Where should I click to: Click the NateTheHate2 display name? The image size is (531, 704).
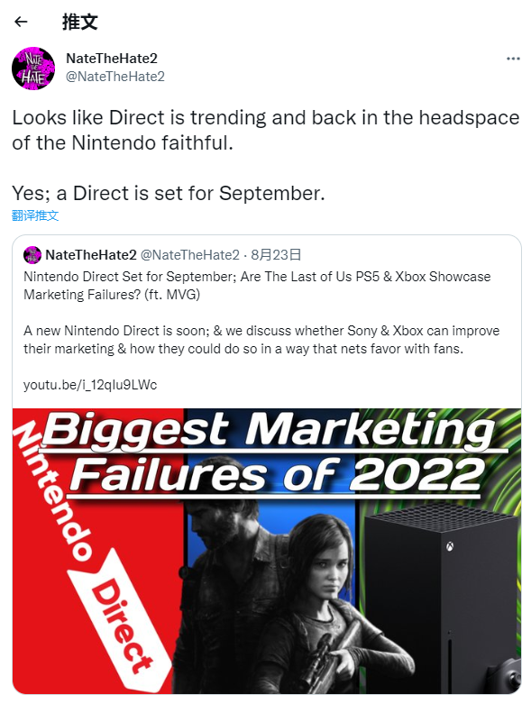tap(112, 59)
